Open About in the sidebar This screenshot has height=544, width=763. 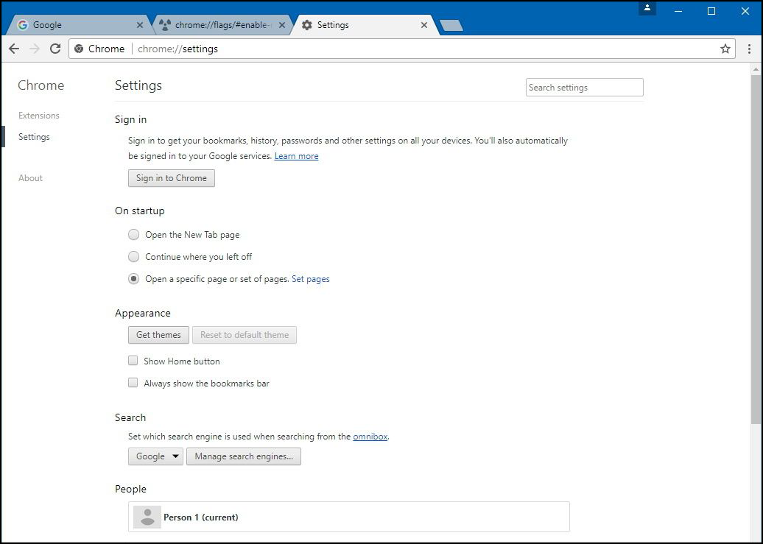click(31, 178)
